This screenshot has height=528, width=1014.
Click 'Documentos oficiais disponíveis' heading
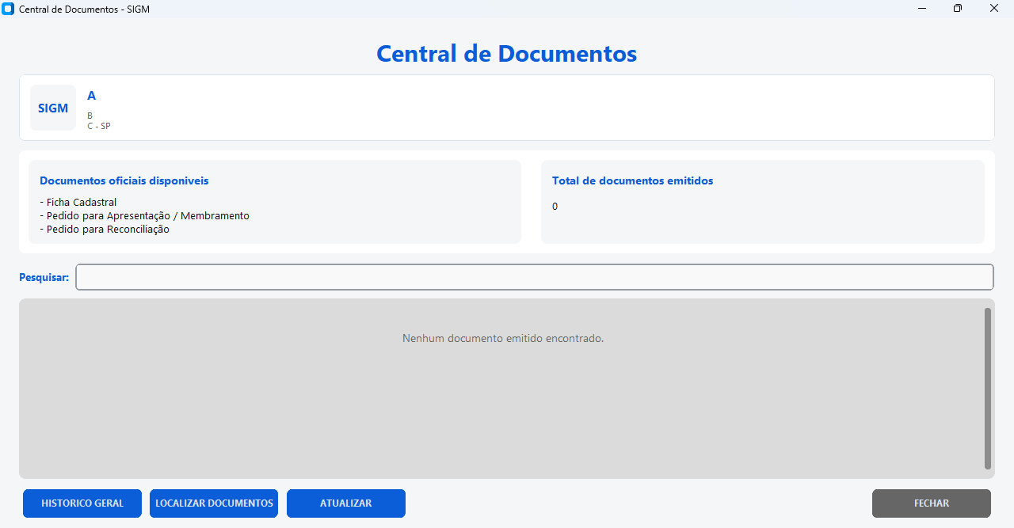click(x=124, y=180)
